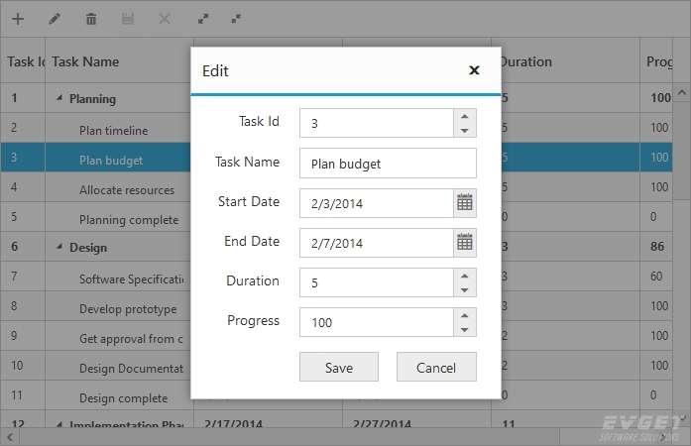Open the Start Date calendar picker
The height and width of the screenshot is (446, 691).
(x=464, y=202)
